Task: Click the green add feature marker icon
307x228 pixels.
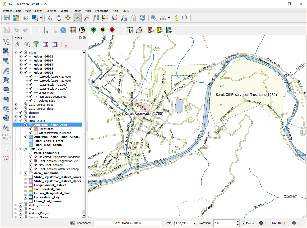Action: (x=94, y=30)
